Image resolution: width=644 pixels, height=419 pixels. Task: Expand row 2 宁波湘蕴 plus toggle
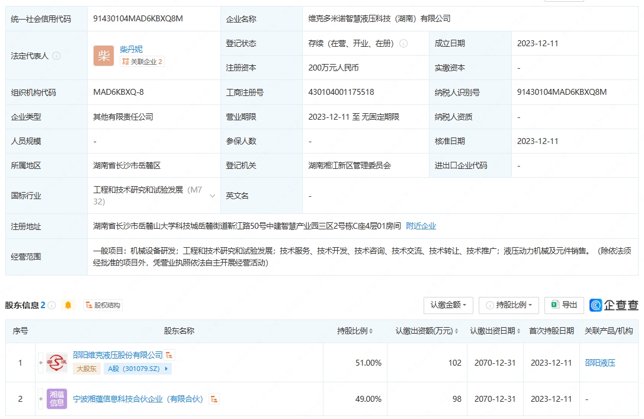point(41,399)
